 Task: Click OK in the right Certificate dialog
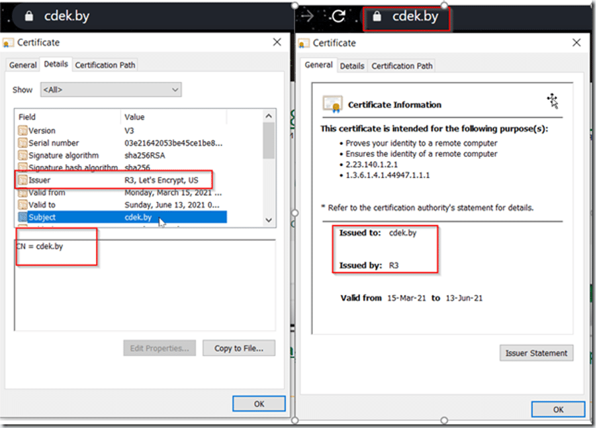click(x=558, y=409)
